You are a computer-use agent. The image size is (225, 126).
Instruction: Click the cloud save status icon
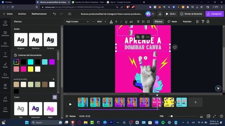70,14
